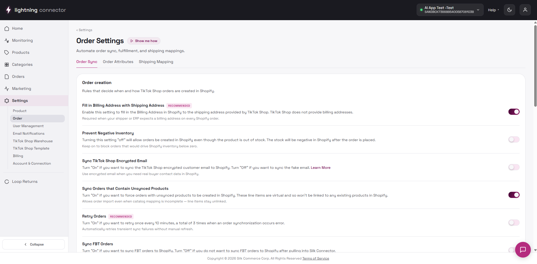The width and height of the screenshot is (537, 264).
Task: Click the Loop Returns circular icon
Action: click(x=7, y=182)
